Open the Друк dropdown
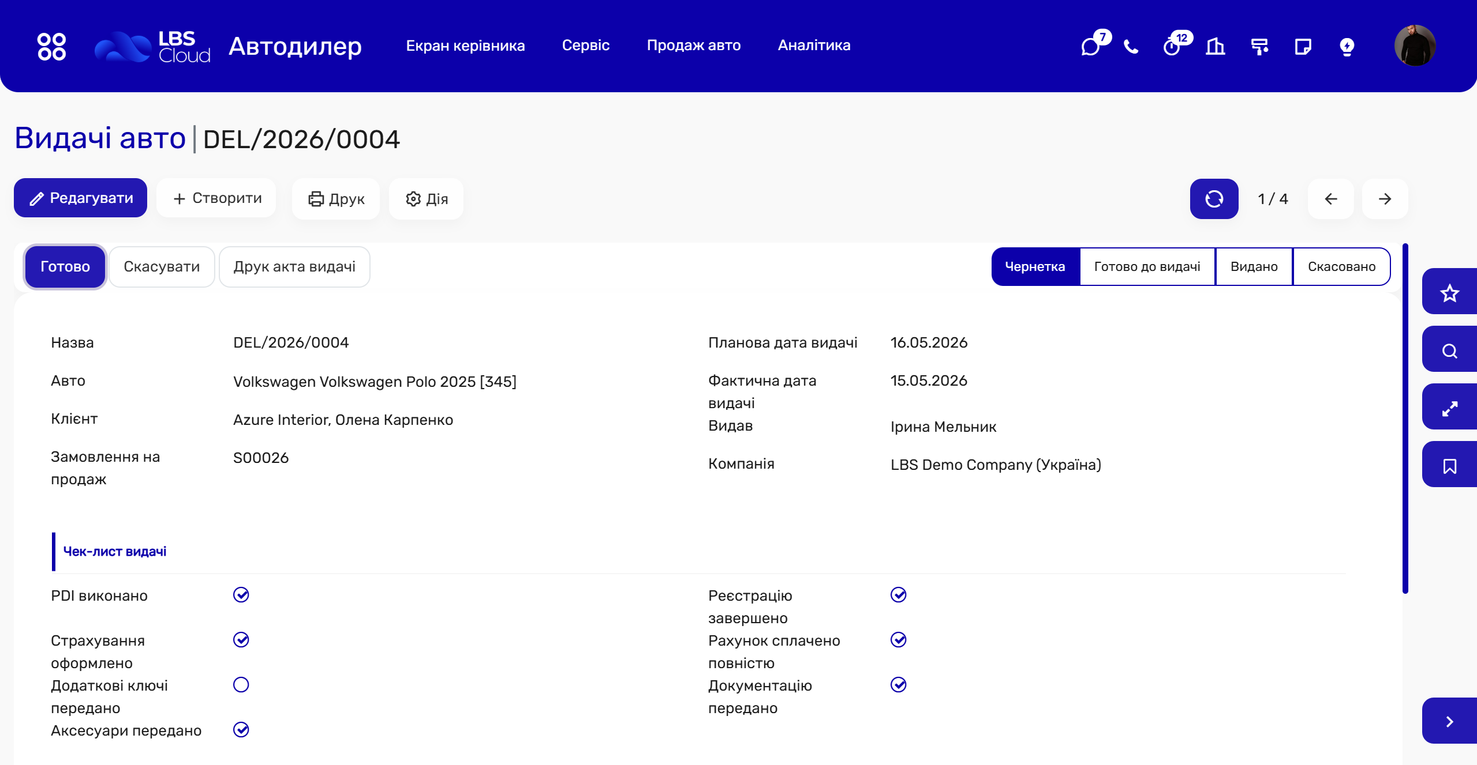1477x765 pixels. coord(336,199)
